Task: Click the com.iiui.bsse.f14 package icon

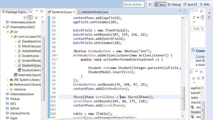Action: tap(15, 37)
